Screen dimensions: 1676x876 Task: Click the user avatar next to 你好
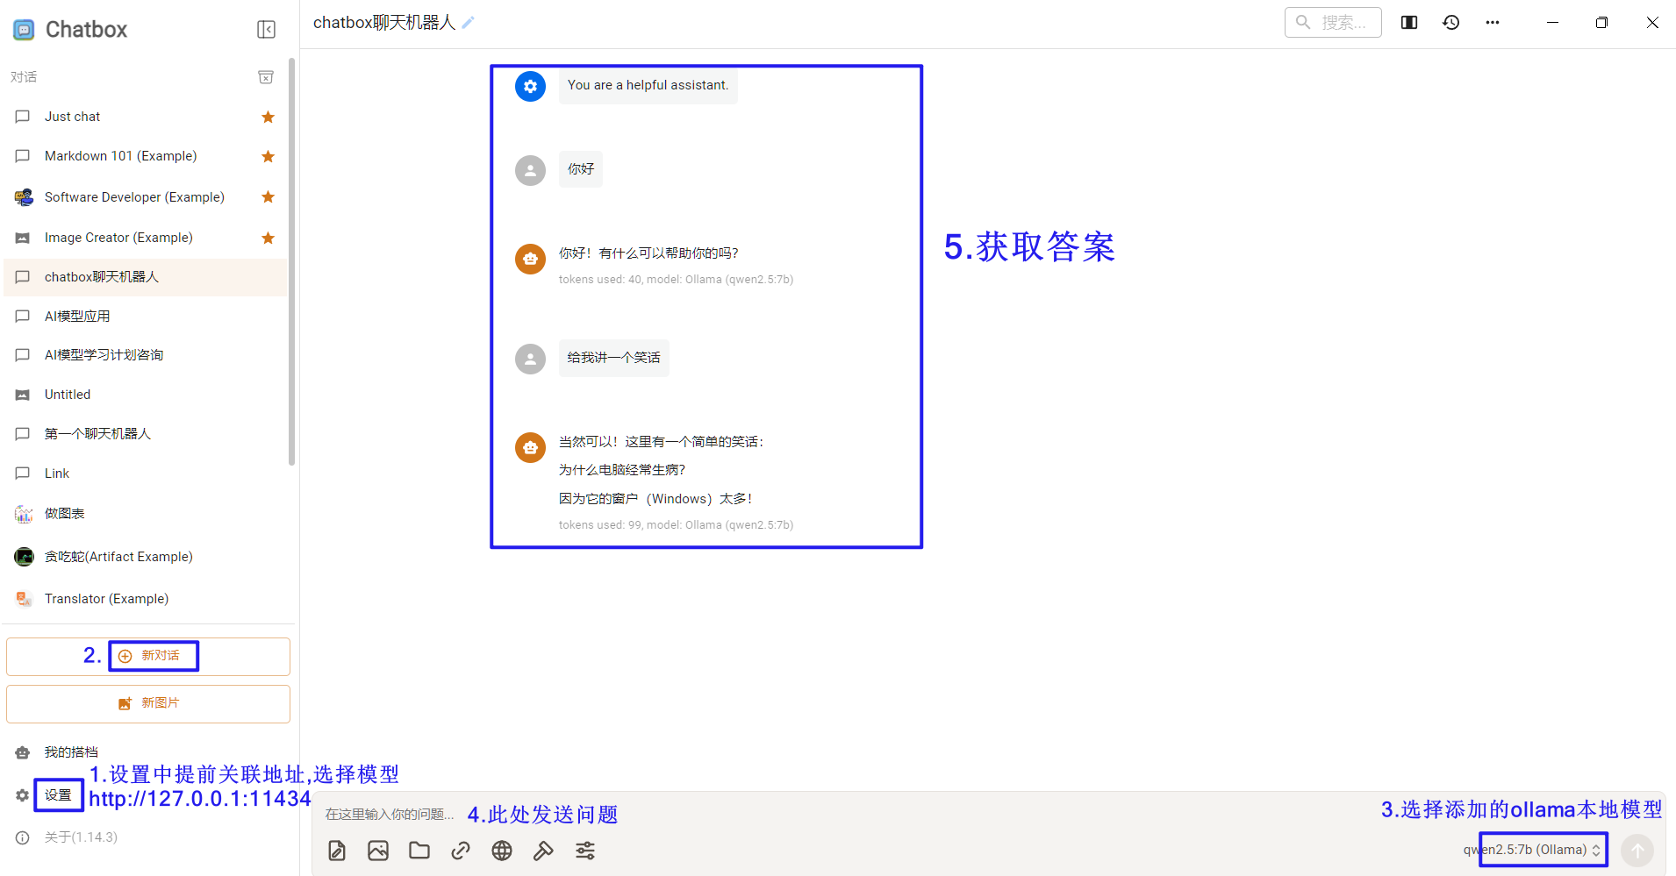(530, 170)
